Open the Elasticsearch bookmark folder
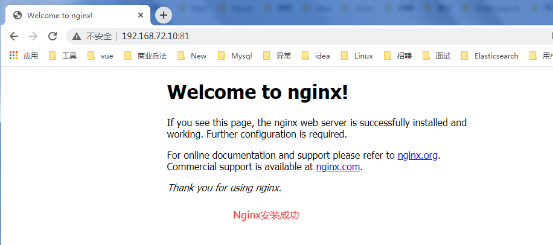The height and width of the screenshot is (245, 553). click(x=490, y=56)
